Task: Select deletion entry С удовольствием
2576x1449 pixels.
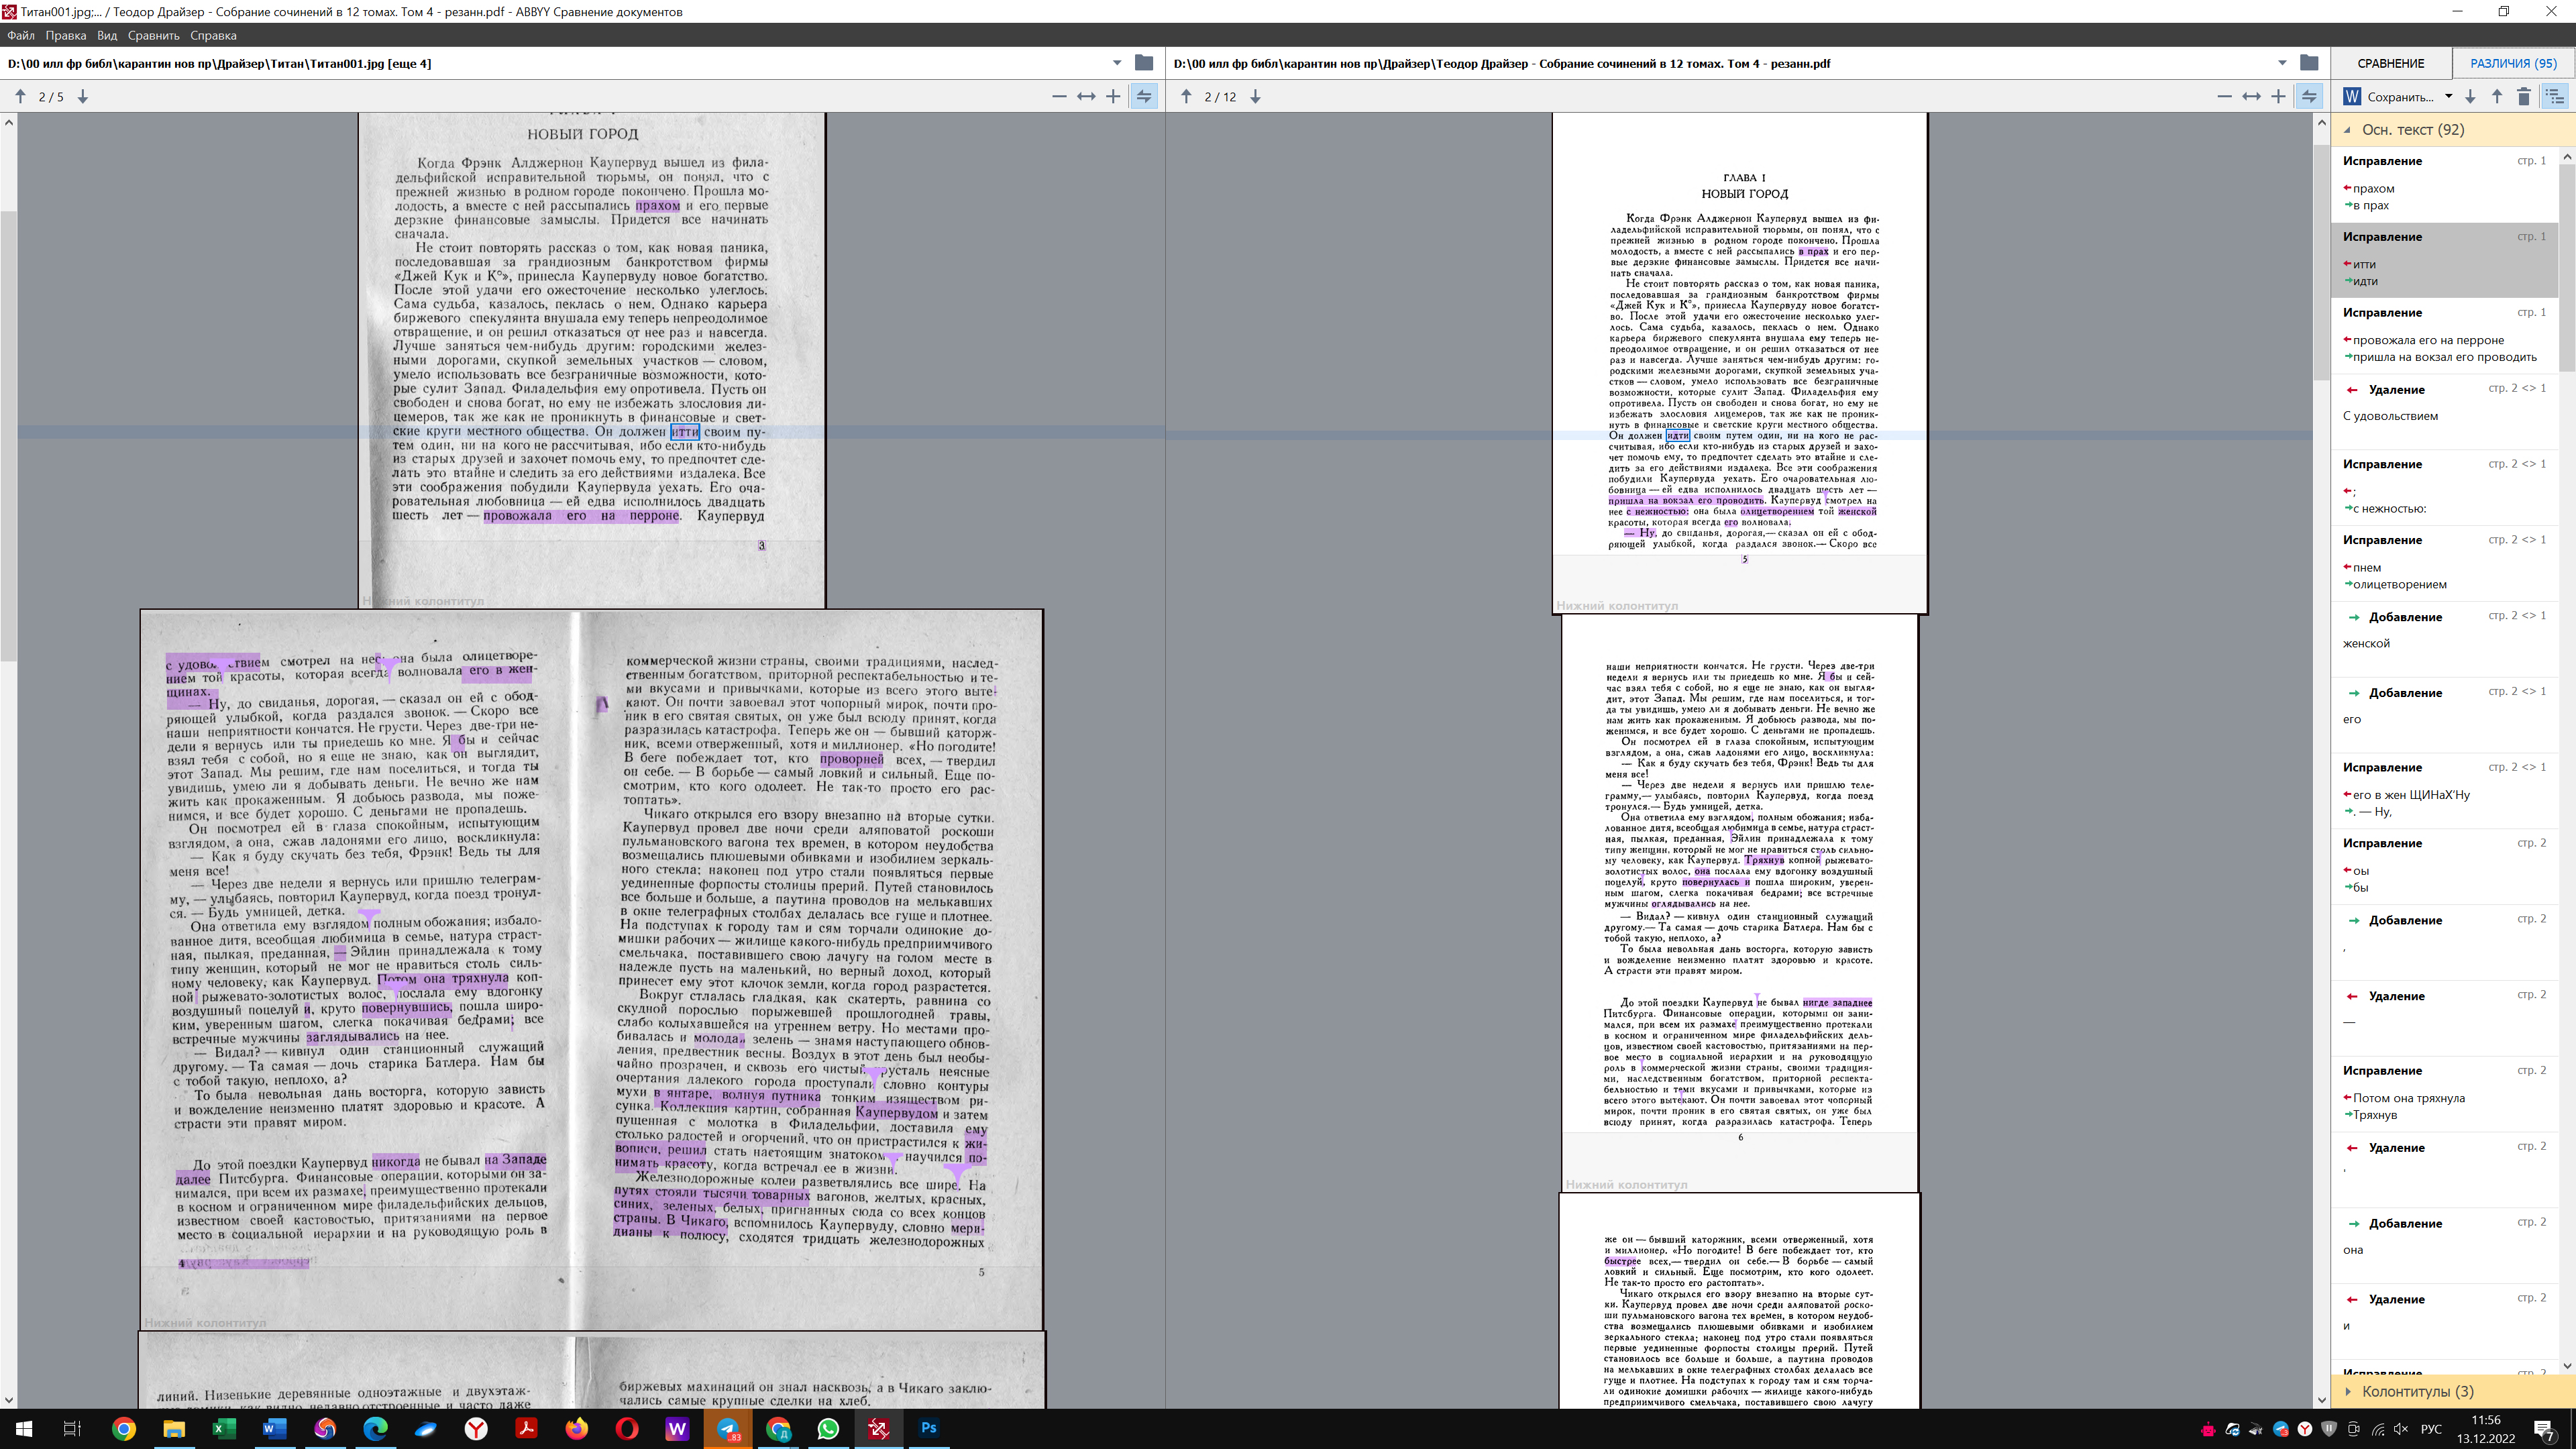Action: click(2444, 412)
